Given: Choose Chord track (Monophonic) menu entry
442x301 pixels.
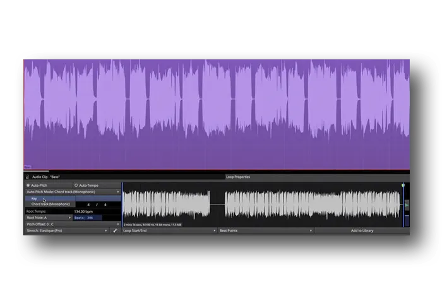Looking at the screenshot, I should click(50, 204).
